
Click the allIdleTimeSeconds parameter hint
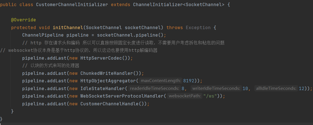276,89
